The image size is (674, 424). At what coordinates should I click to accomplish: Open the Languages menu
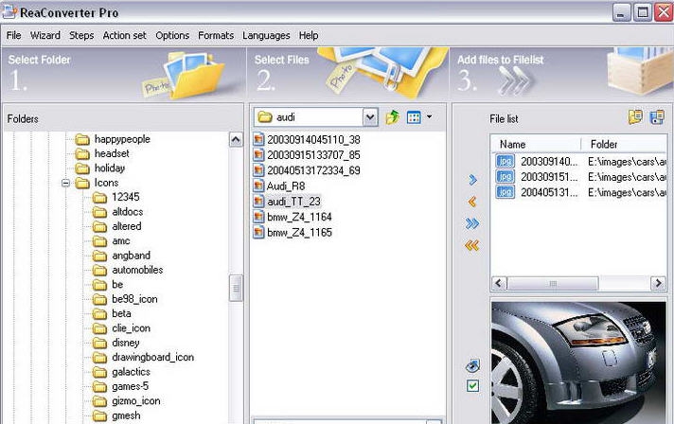tap(266, 35)
